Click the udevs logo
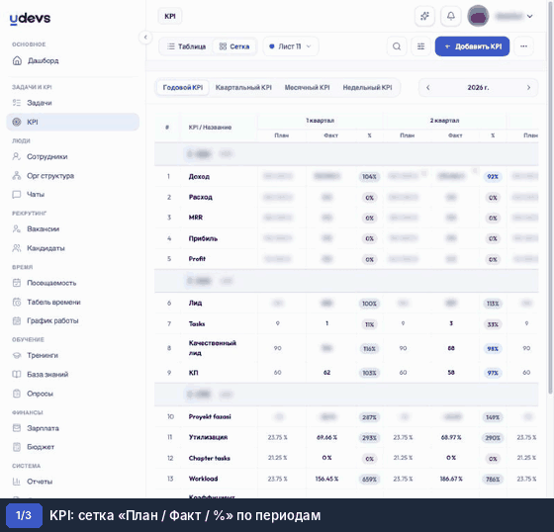This screenshot has width=554, height=532. coord(30,18)
